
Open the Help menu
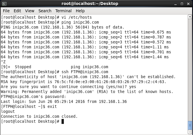(x=80, y=11)
